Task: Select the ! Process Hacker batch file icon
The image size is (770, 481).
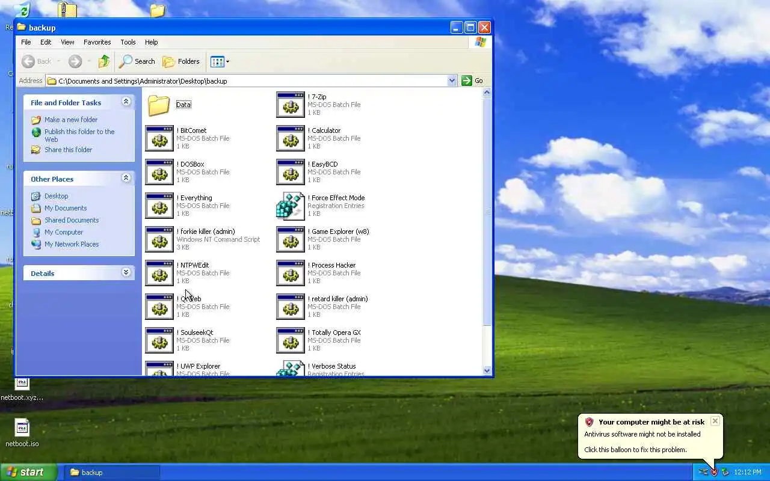Action: (291, 273)
